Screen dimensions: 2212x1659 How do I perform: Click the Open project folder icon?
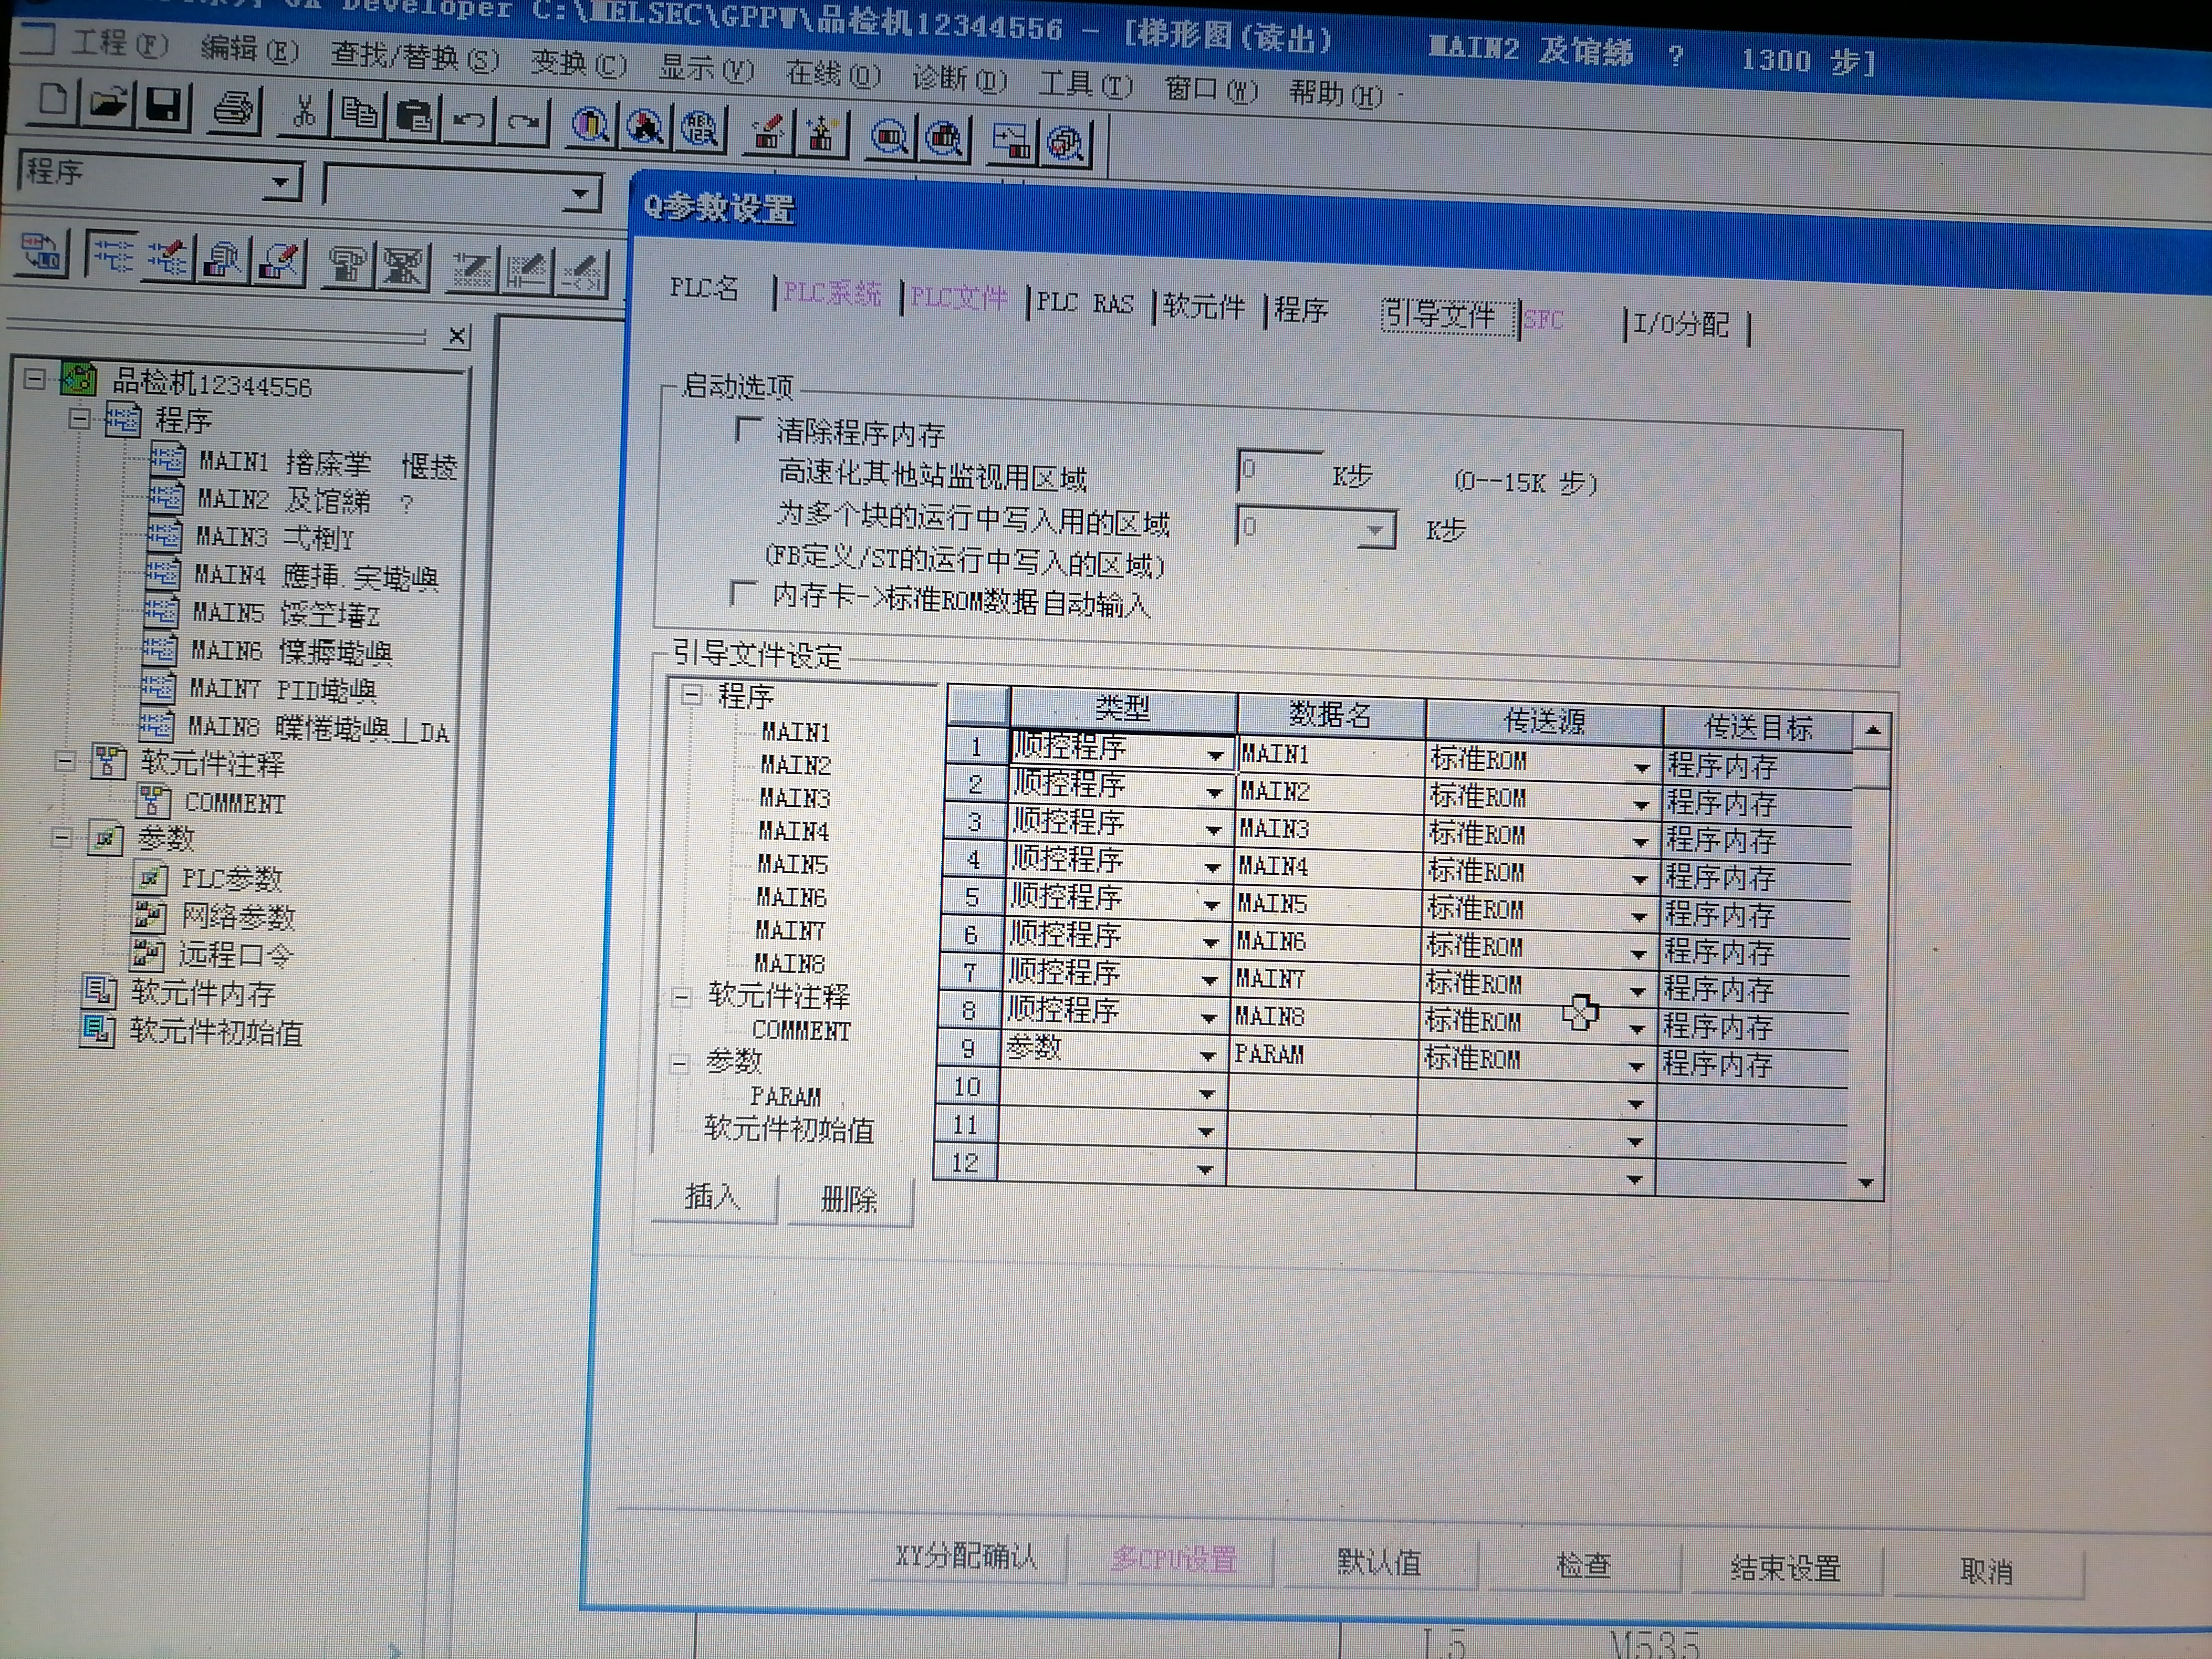108,102
